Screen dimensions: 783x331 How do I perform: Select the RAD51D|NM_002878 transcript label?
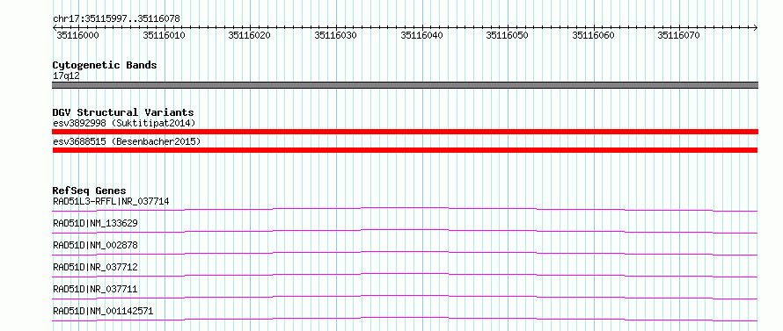coord(95,245)
